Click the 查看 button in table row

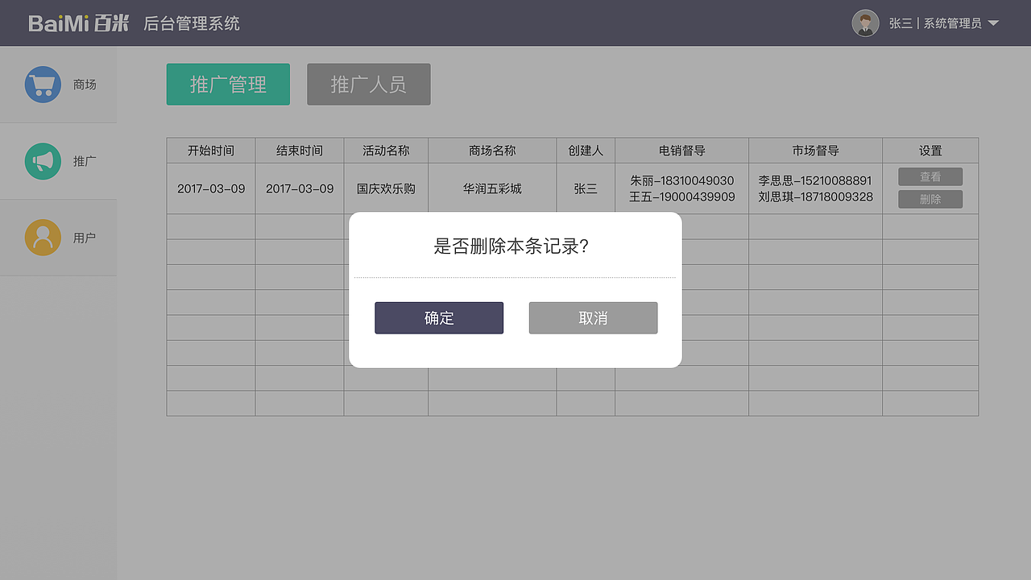(930, 177)
